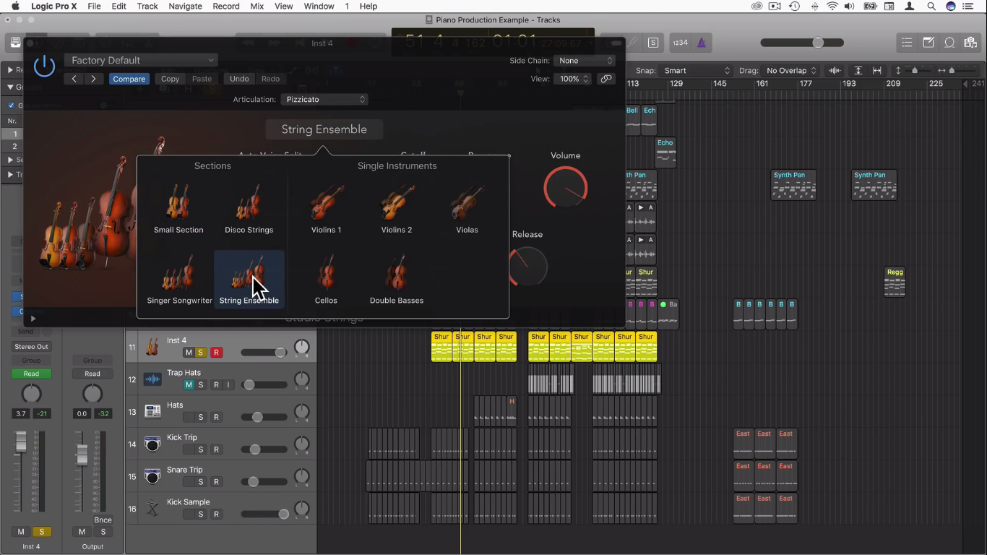The height and width of the screenshot is (555, 987).
Task: Select String Ensemble in the popup
Action: click(249, 280)
